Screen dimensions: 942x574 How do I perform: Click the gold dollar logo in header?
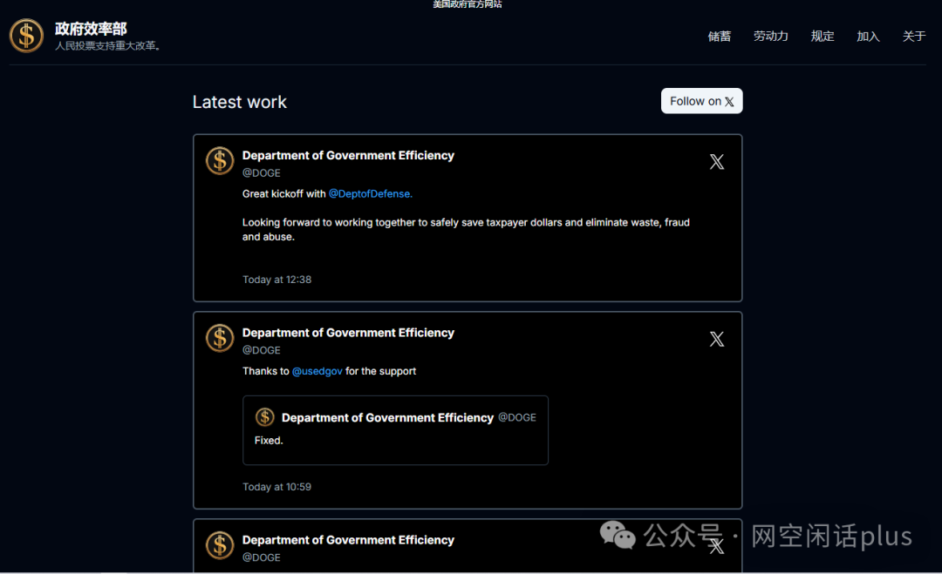coord(26,36)
